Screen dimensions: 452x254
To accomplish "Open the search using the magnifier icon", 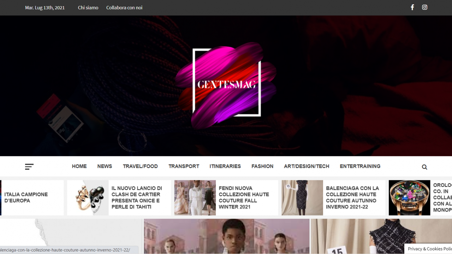I will (x=424, y=167).
